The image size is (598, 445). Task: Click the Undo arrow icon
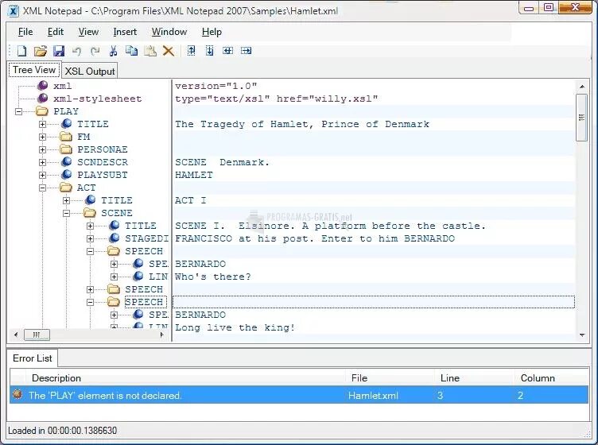pos(76,51)
